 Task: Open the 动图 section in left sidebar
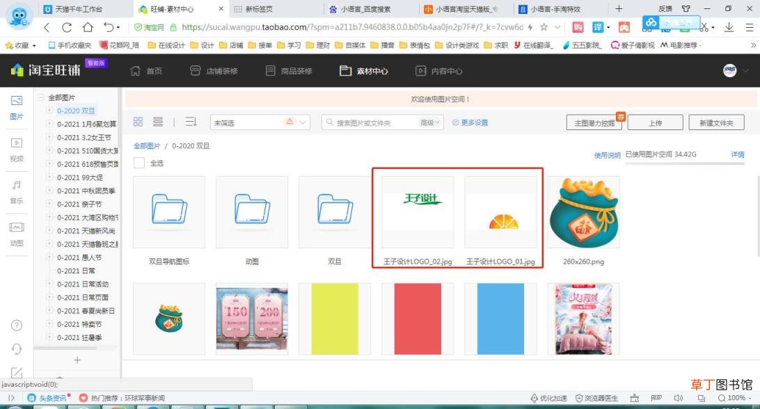click(x=17, y=234)
